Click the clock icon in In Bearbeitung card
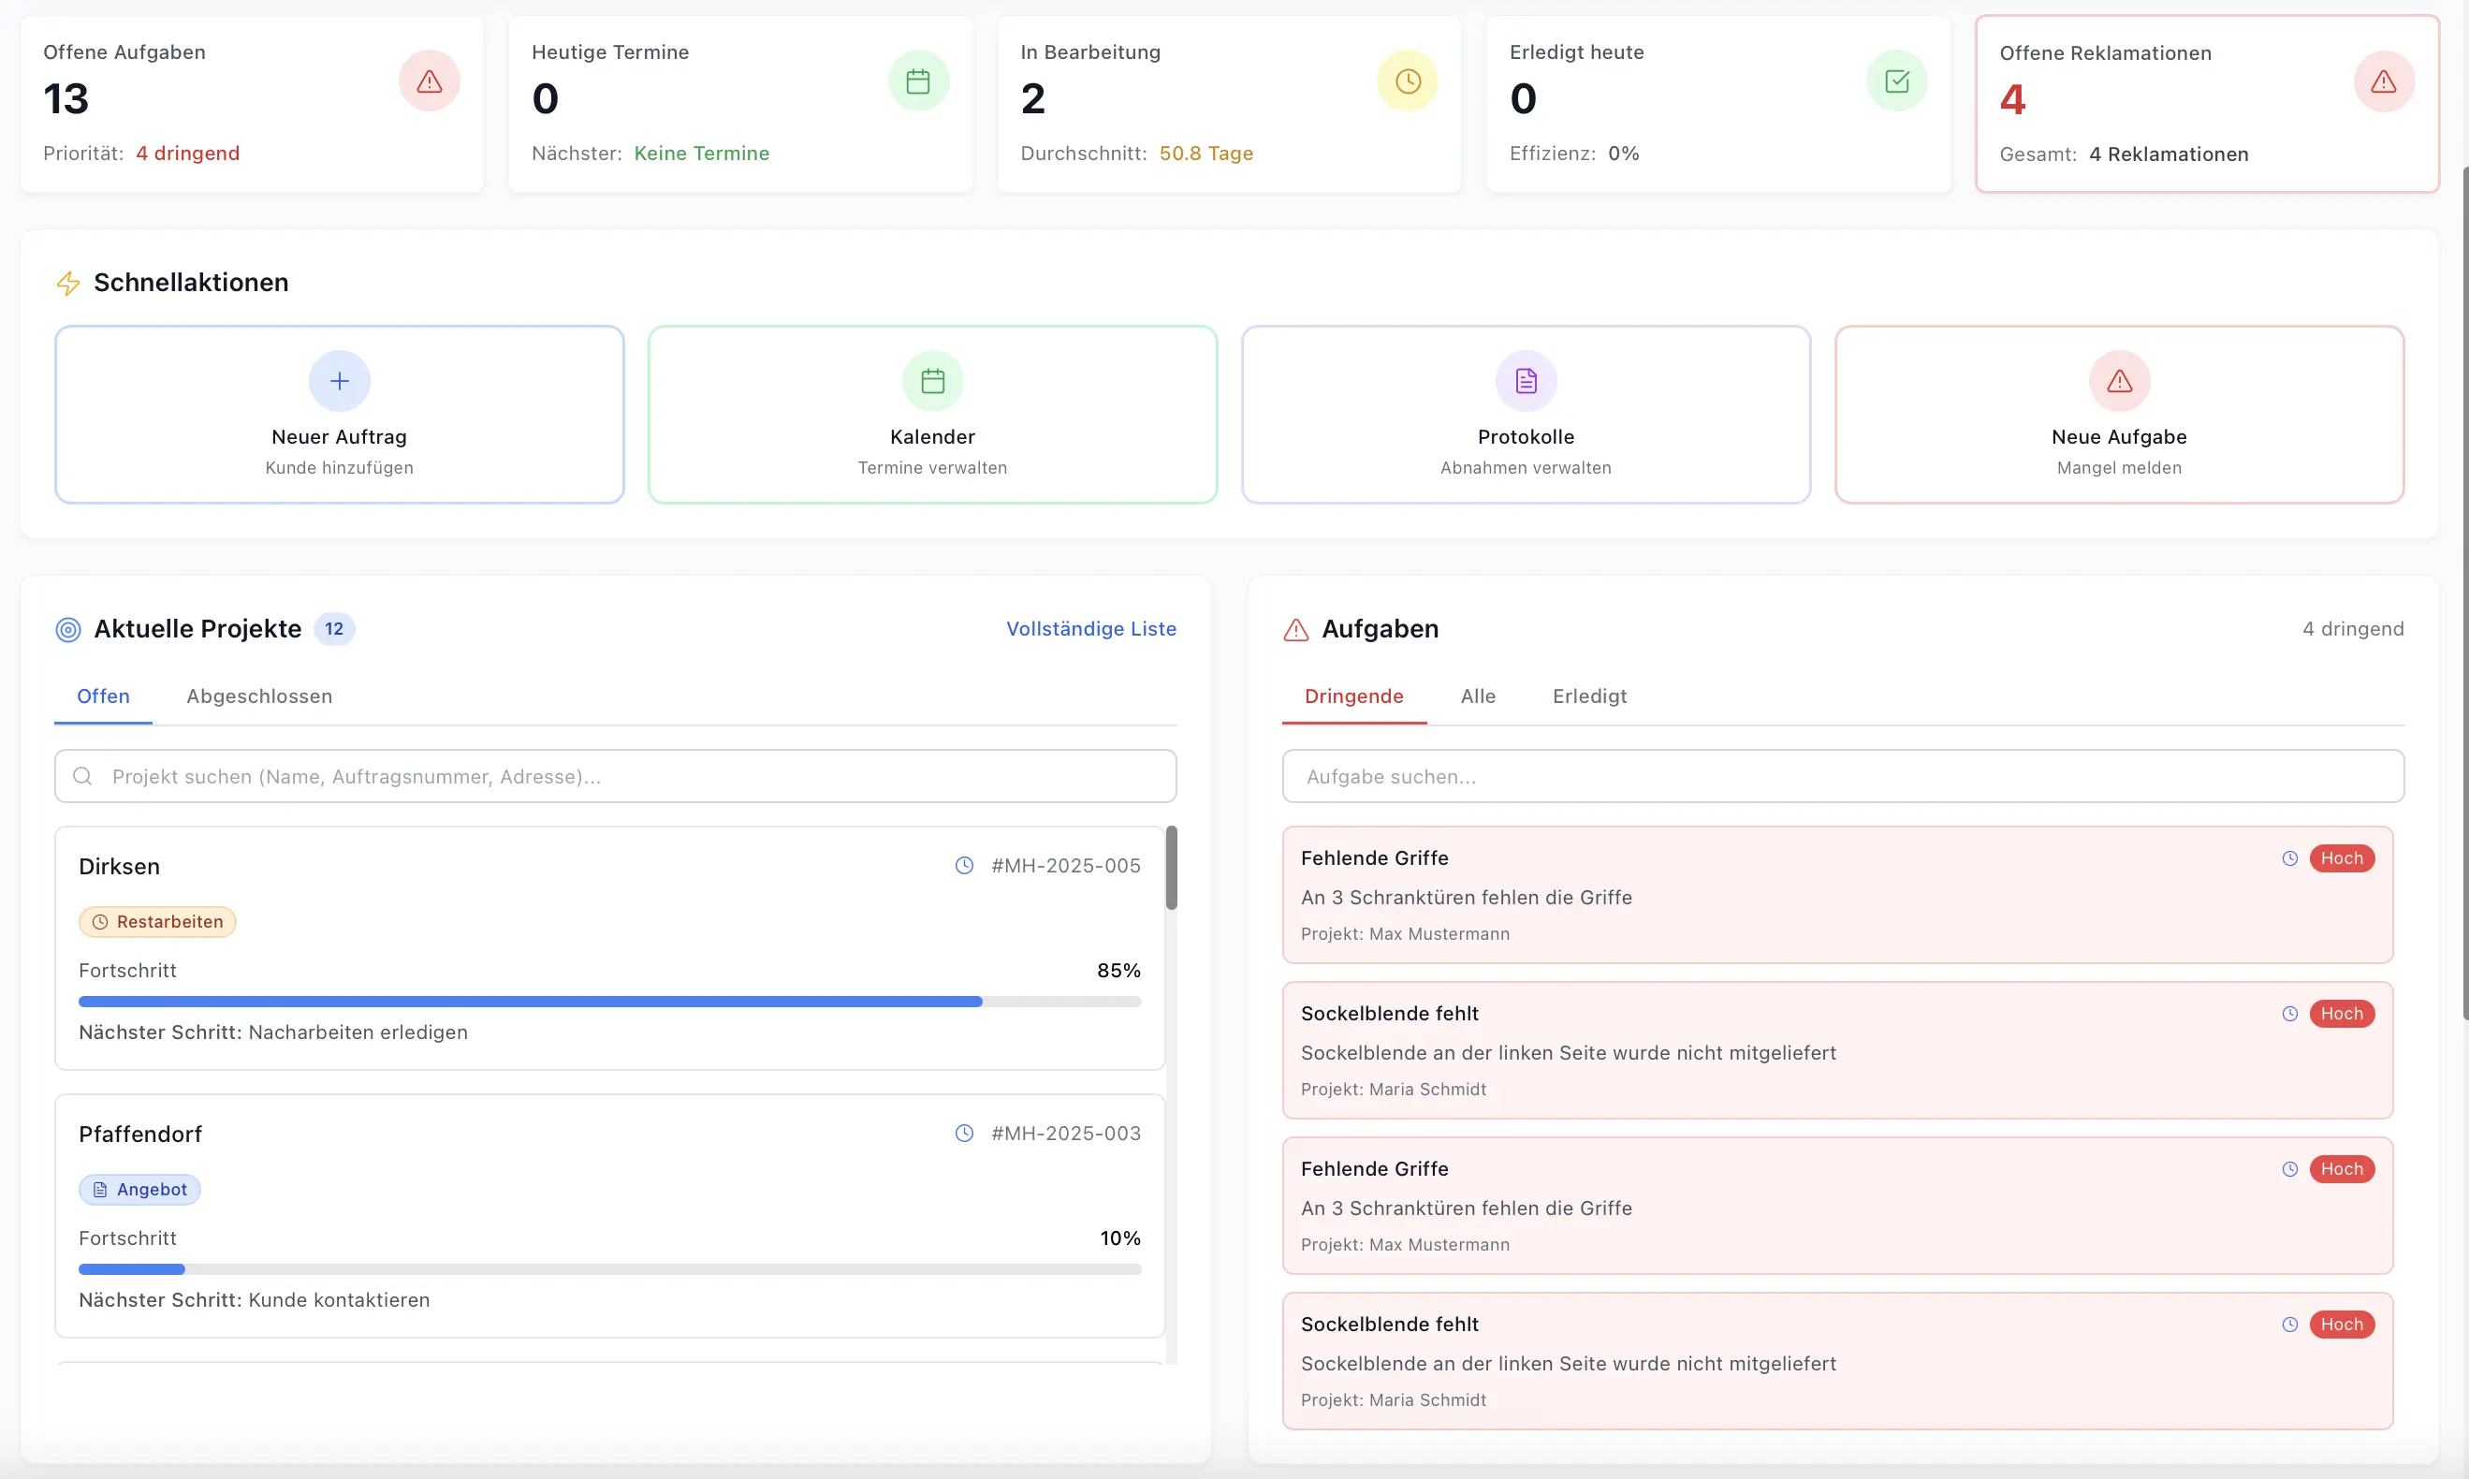The image size is (2469, 1479). click(x=1407, y=81)
